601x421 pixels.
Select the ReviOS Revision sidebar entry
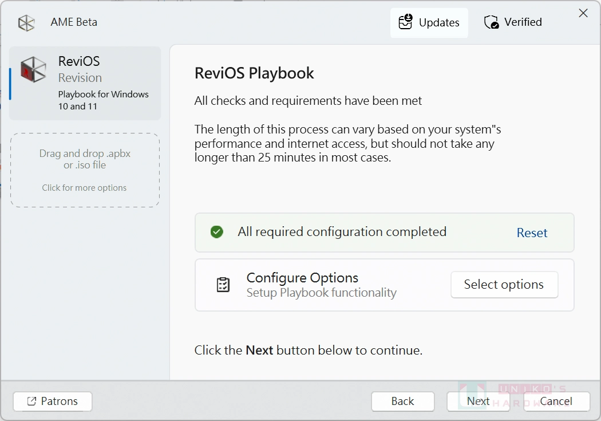coord(85,83)
